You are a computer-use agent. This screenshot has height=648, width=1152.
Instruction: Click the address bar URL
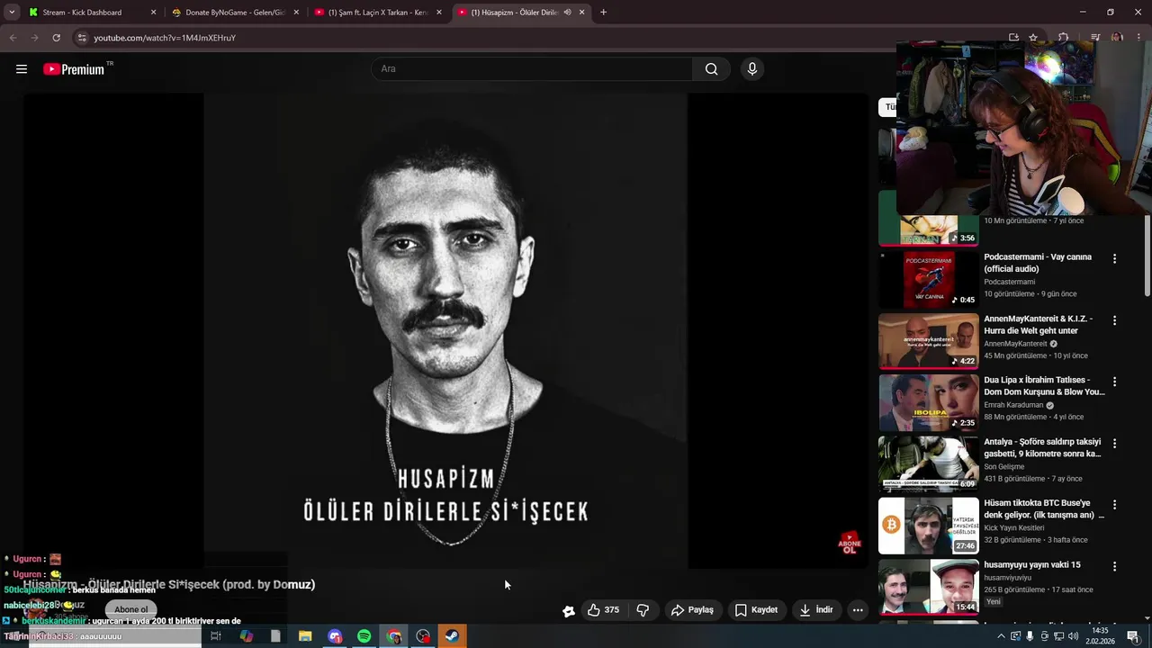tap(165, 38)
